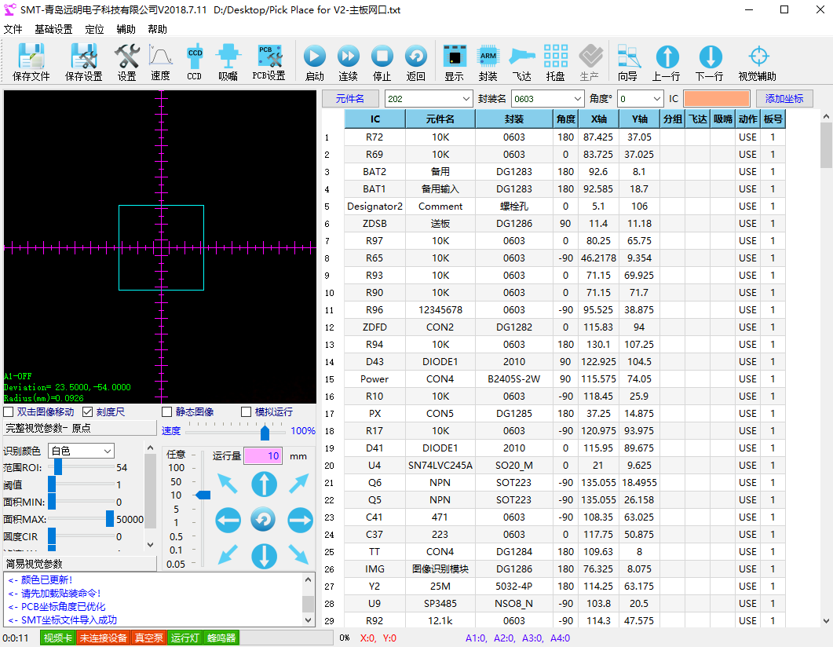Viewport: 833px width, 647px height.
Task: Click the 简易视觉参数 button
Action: 79,564
